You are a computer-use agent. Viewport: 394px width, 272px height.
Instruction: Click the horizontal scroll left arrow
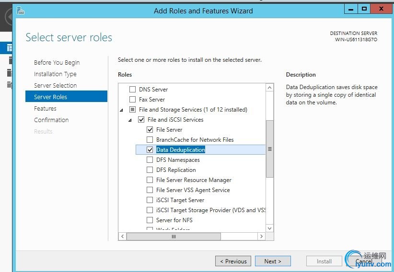click(122, 237)
